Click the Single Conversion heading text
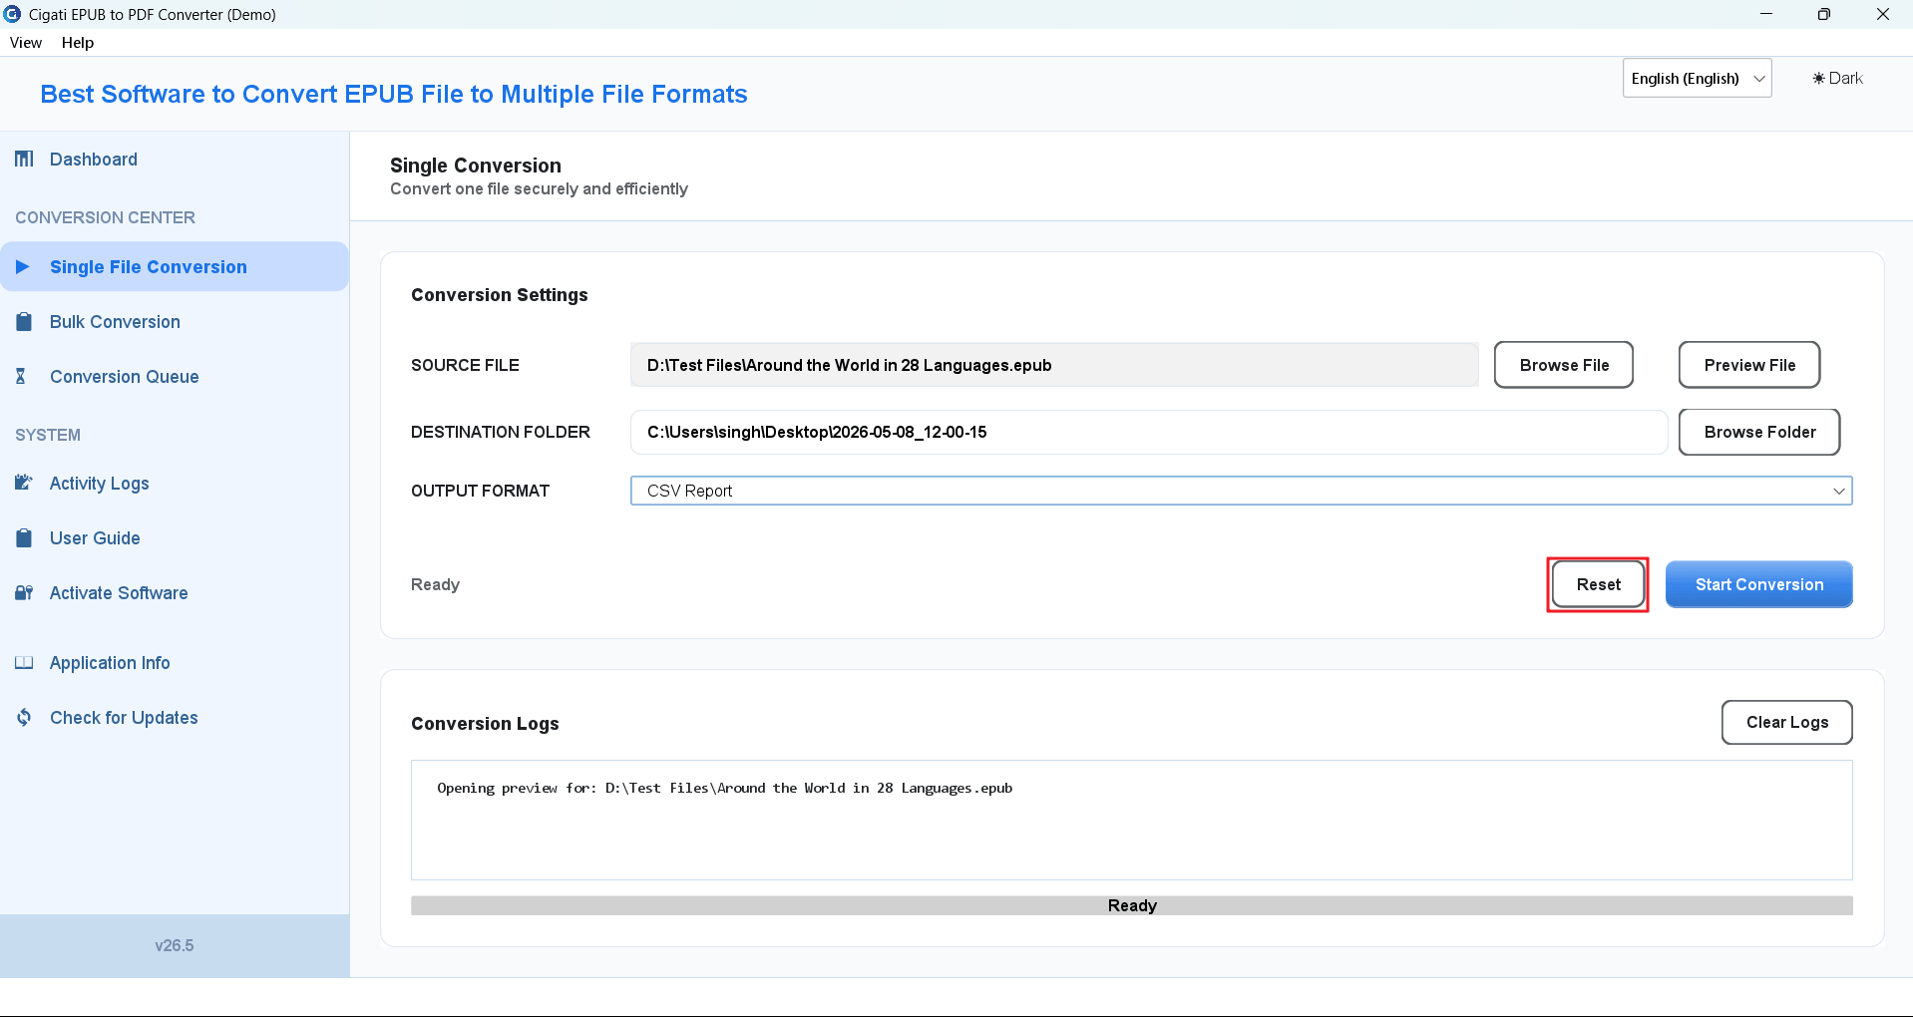 476,166
